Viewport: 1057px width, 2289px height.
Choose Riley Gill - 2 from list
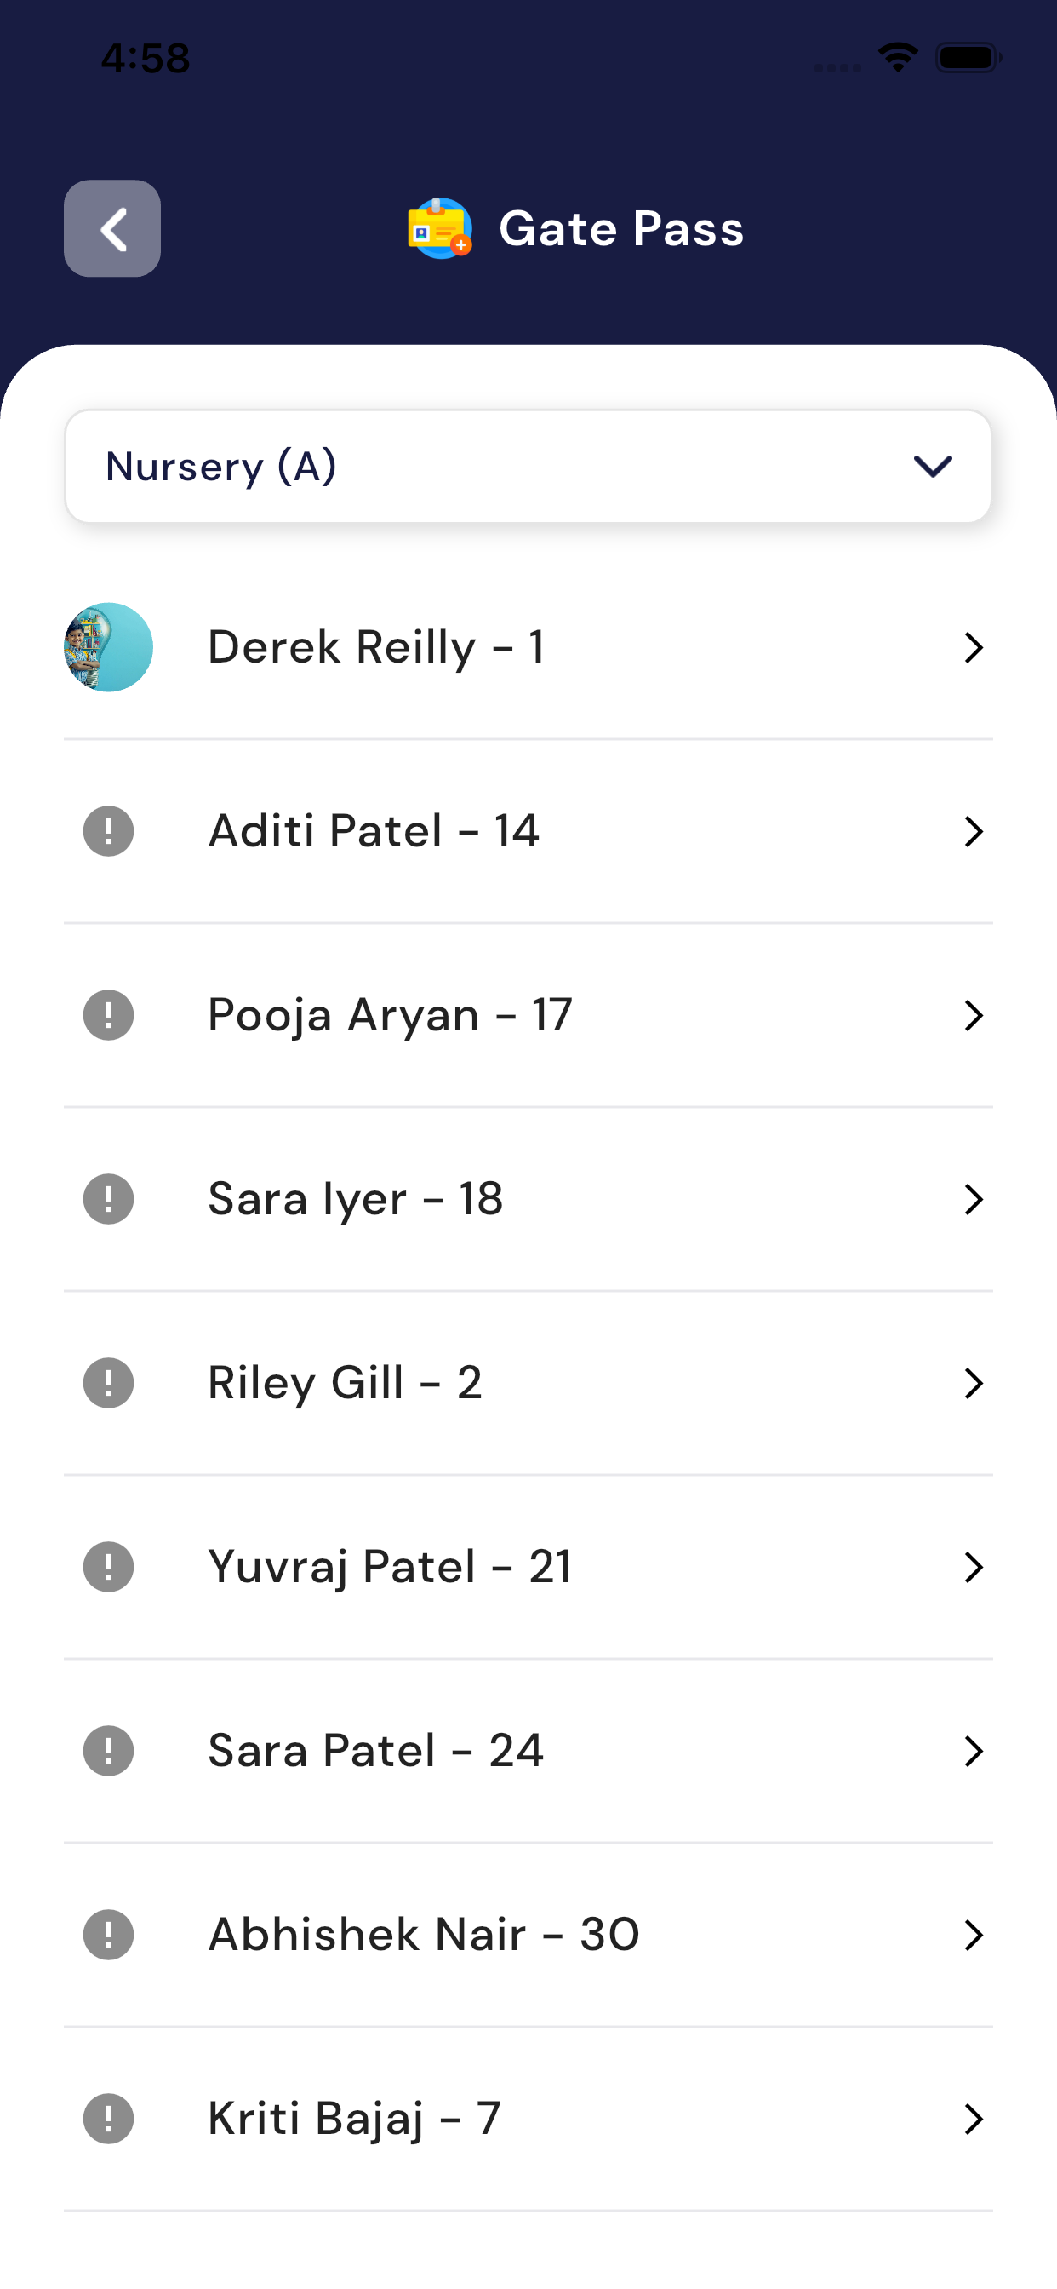(x=345, y=1383)
